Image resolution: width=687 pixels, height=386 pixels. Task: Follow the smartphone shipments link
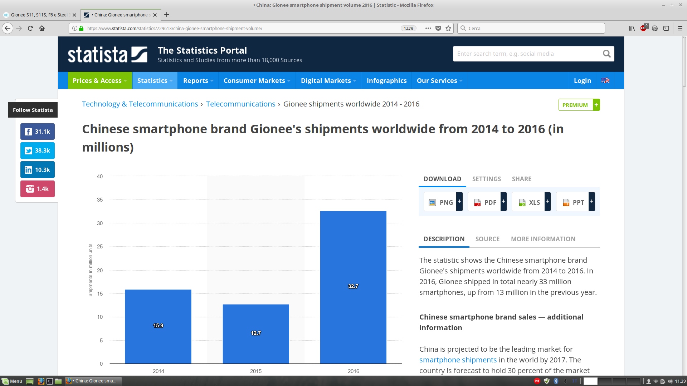pos(458,360)
